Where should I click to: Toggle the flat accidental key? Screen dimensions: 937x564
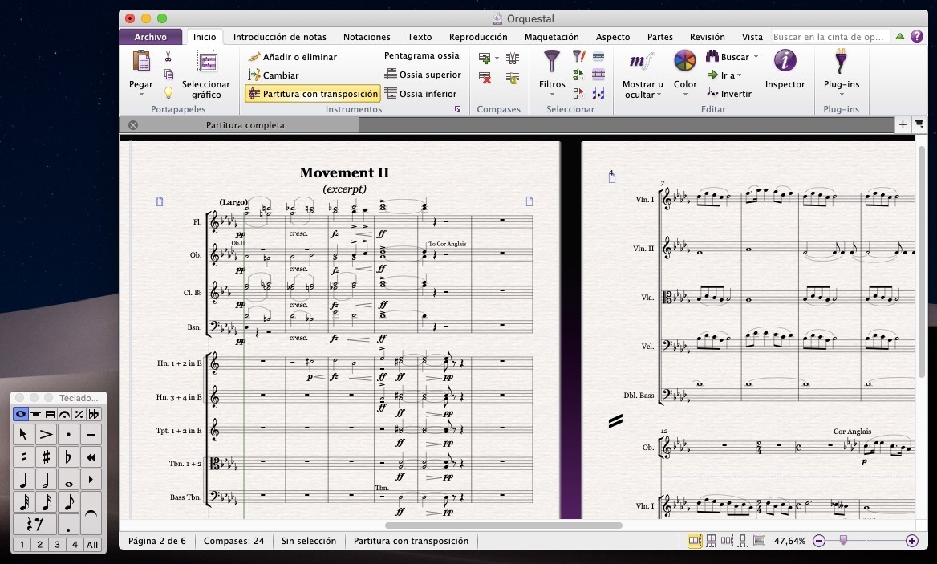click(69, 457)
